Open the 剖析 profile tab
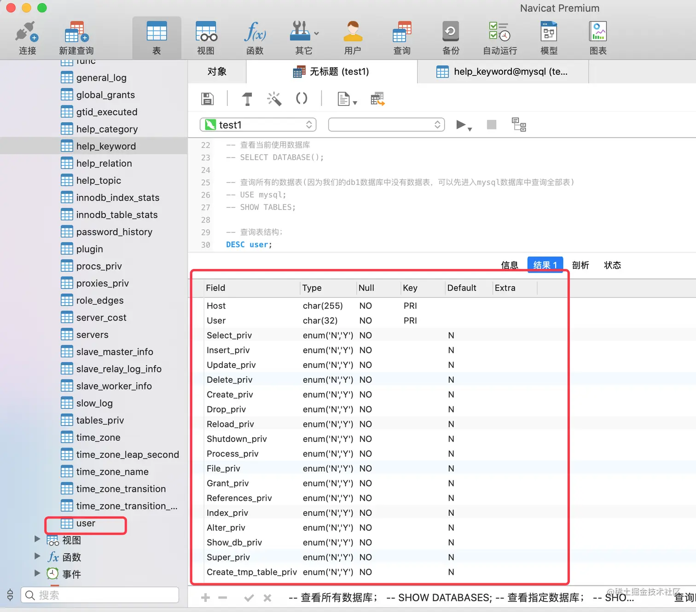Screen dimensions: 696x612 click(580, 265)
